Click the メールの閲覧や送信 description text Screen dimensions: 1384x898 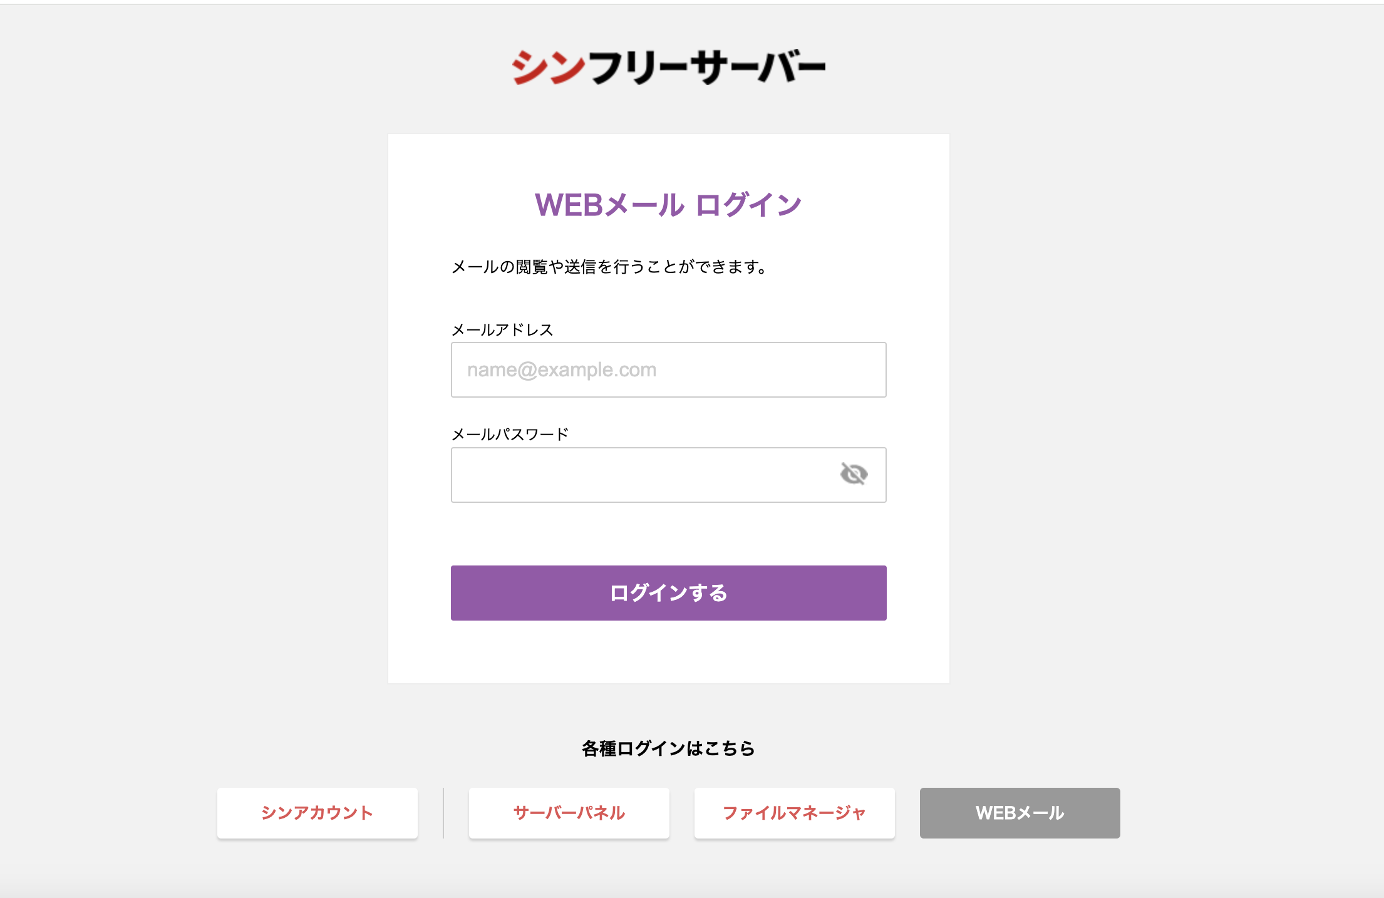click(x=609, y=267)
